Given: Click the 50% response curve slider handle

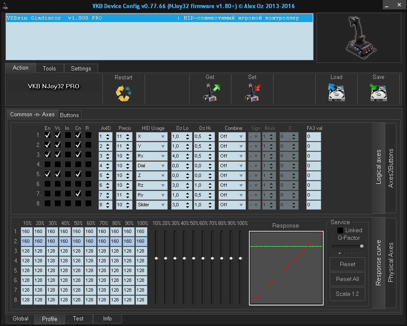Looking at the screenshot, I should click(194, 259).
